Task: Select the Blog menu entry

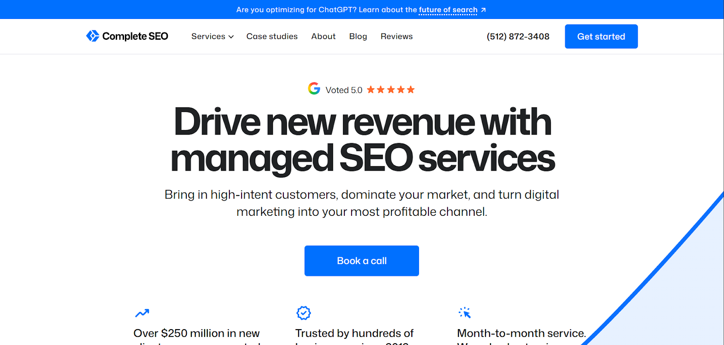Action: point(357,36)
